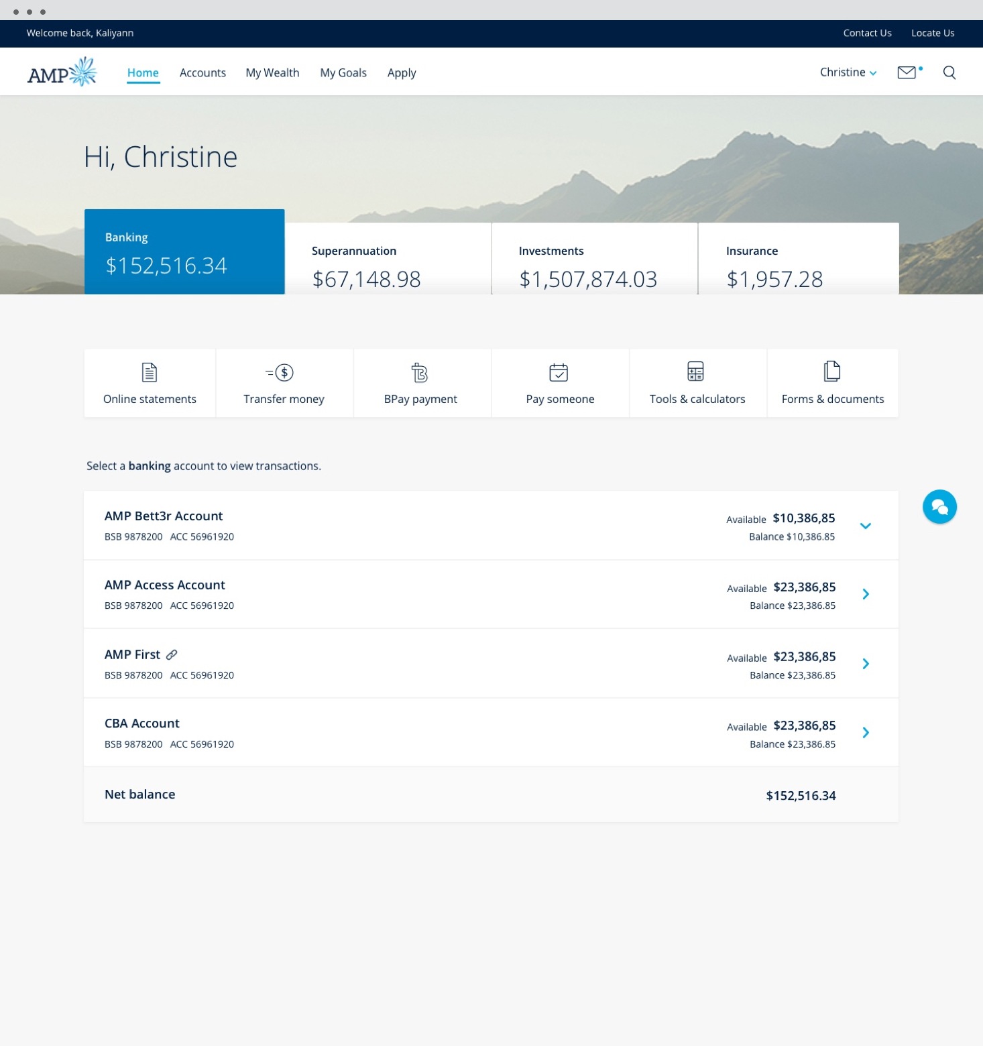This screenshot has width=983, height=1046.
Task: Click the Transfer money label
Action: pos(284,399)
